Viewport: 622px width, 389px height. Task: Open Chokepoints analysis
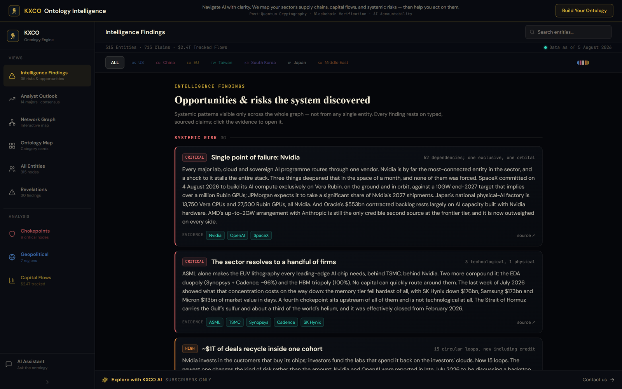[x=47, y=234]
